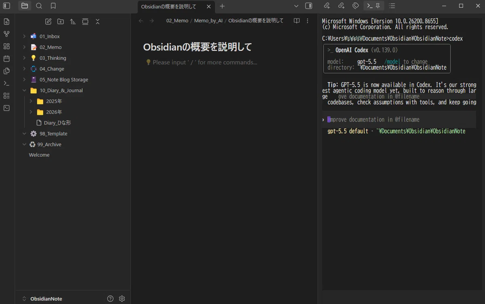Create new canvas from ribbon icon
485x304 pixels.
point(6,46)
